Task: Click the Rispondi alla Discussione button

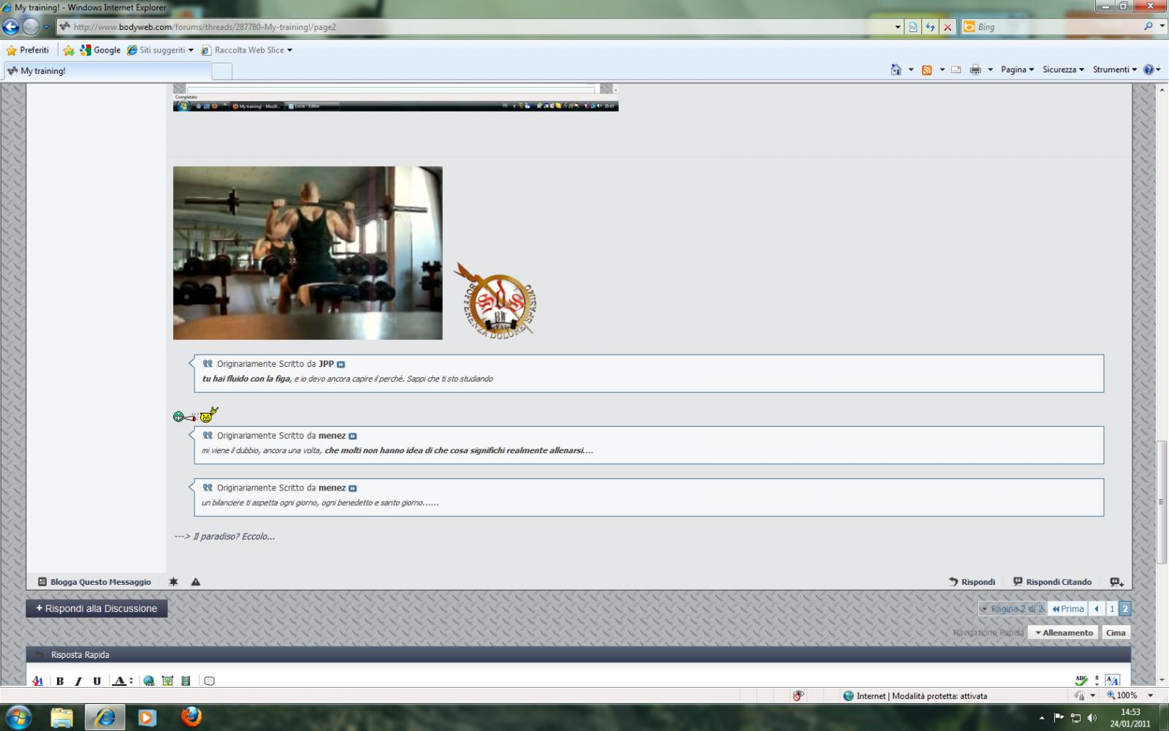Action: point(96,608)
